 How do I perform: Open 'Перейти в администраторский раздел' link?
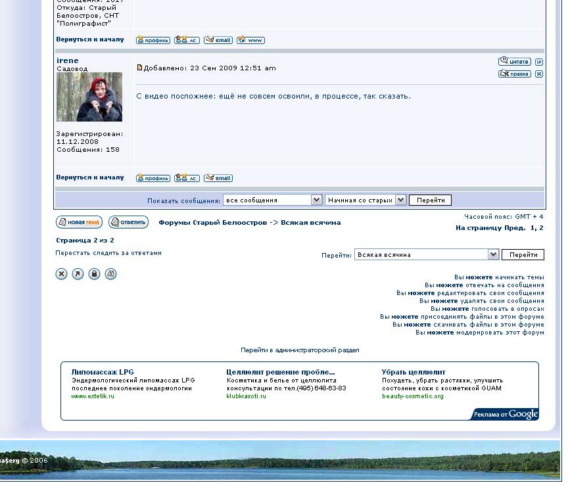click(x=300, y=350)
